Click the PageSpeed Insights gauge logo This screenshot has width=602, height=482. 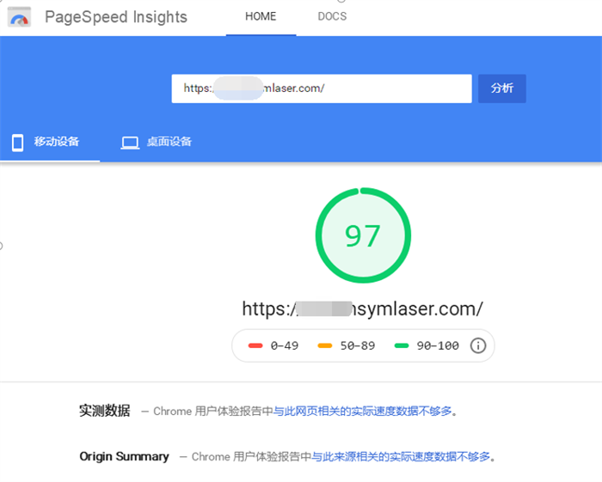pos(19,17)
